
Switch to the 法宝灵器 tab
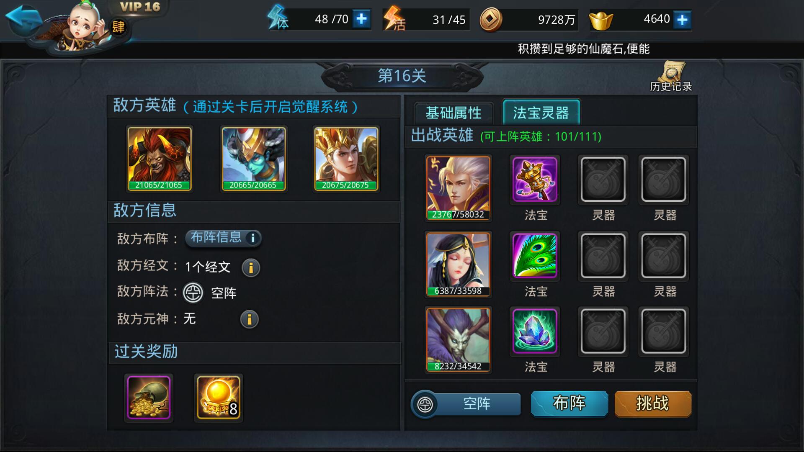[x=541, y=112]
